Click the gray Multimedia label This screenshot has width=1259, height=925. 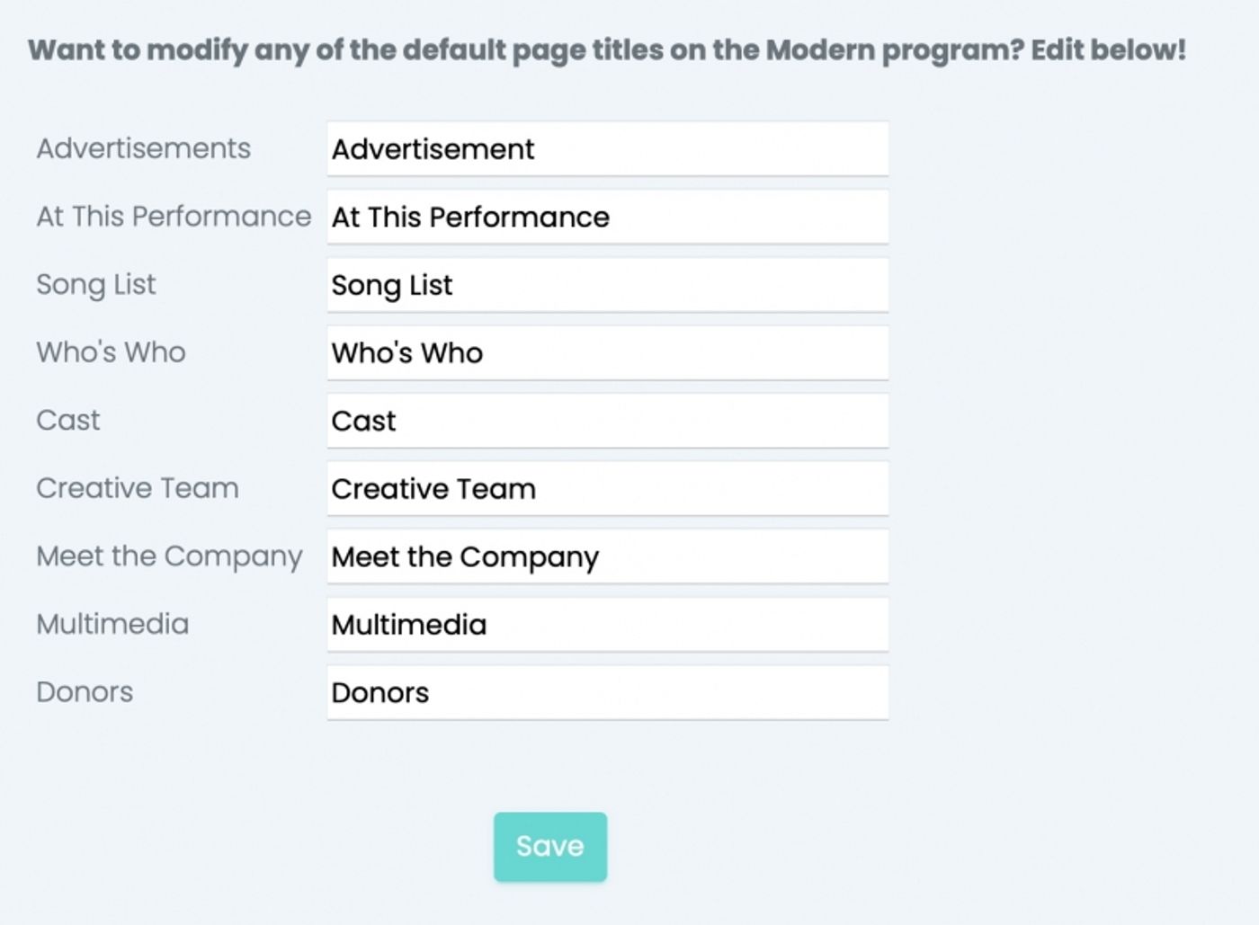click(x=112, y=624)
